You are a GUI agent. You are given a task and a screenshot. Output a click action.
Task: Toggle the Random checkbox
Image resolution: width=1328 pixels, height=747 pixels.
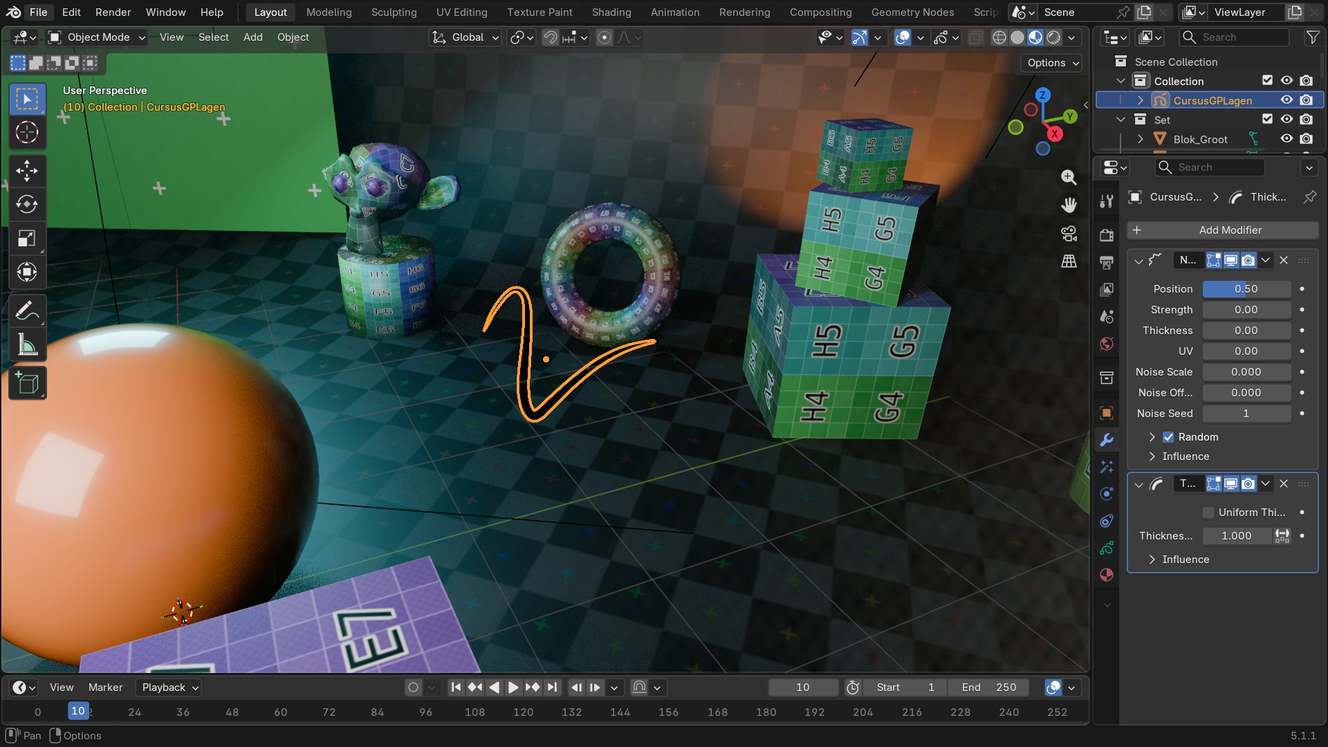(1168, 437)
